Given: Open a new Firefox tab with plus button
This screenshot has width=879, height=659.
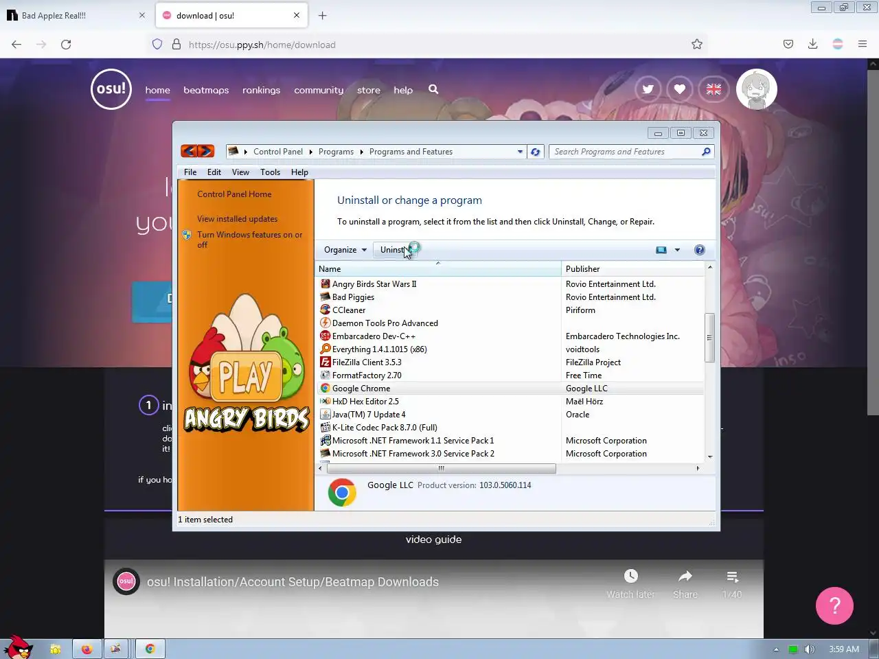Looking at the screenshot, I should coord(322,15).
